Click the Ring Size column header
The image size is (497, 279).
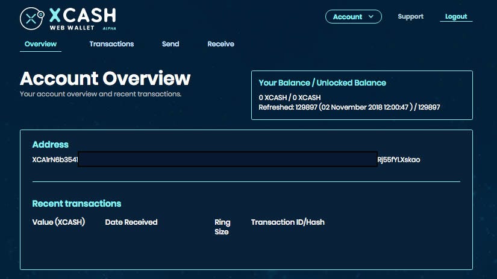(x=222, y=227)
